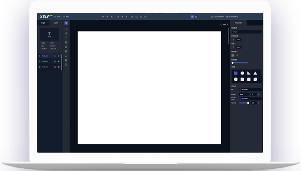Click the Undo button
Viewport: 301px width, 171px height.
57,17
